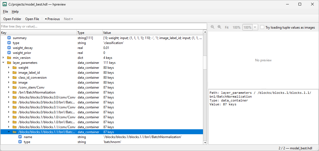
Task: Select the blocks.1.0/conv/Conv row
Action: 102,117
